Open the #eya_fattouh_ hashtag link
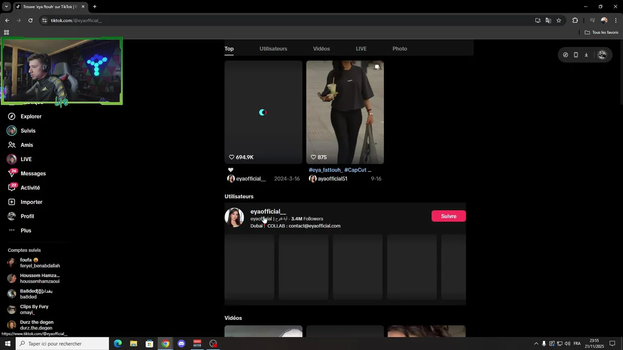This screenshot has width=623, height=350. point(326,170)
